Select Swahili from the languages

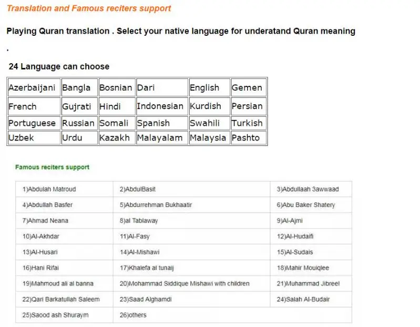209,123
